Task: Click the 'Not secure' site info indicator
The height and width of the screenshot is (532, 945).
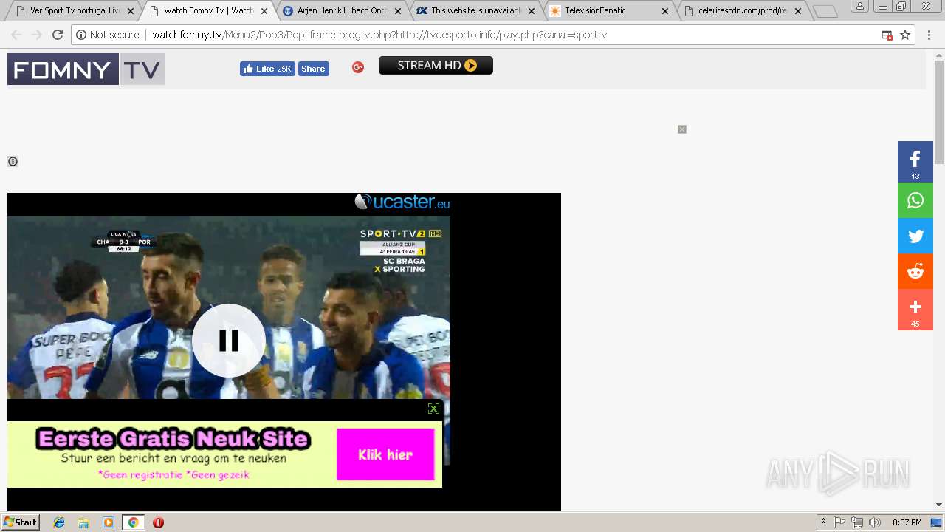Action: point(108,35)
